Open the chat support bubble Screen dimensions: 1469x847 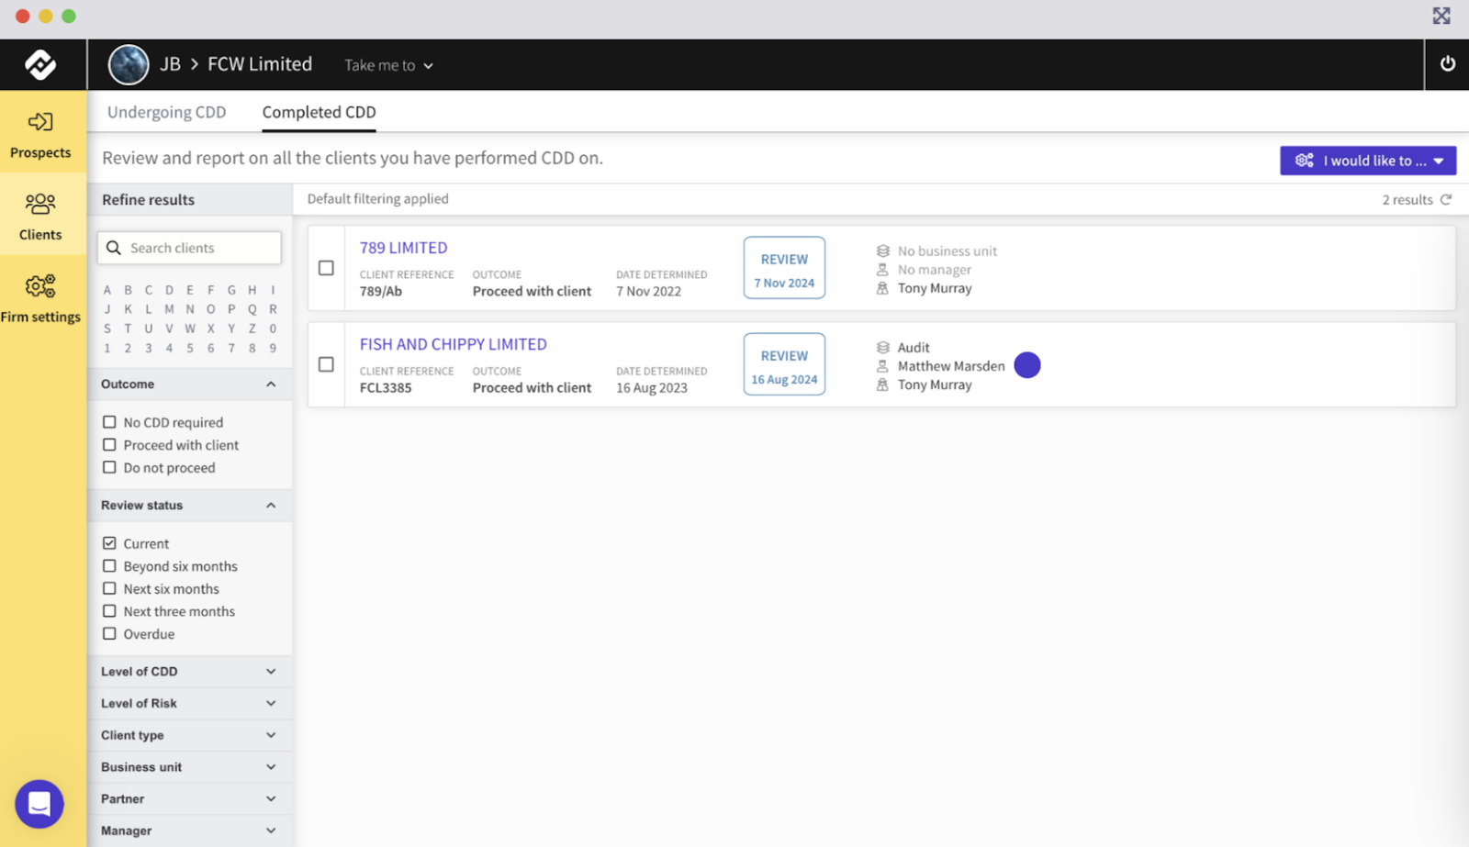coord(39,804)
